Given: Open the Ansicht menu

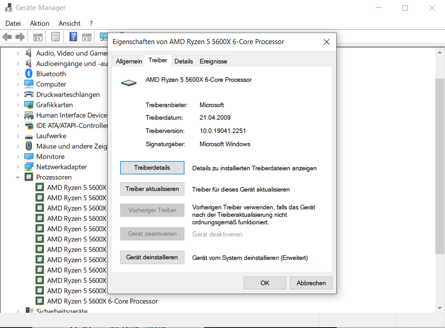Looking at the screenshot, I should click(70, 23).
